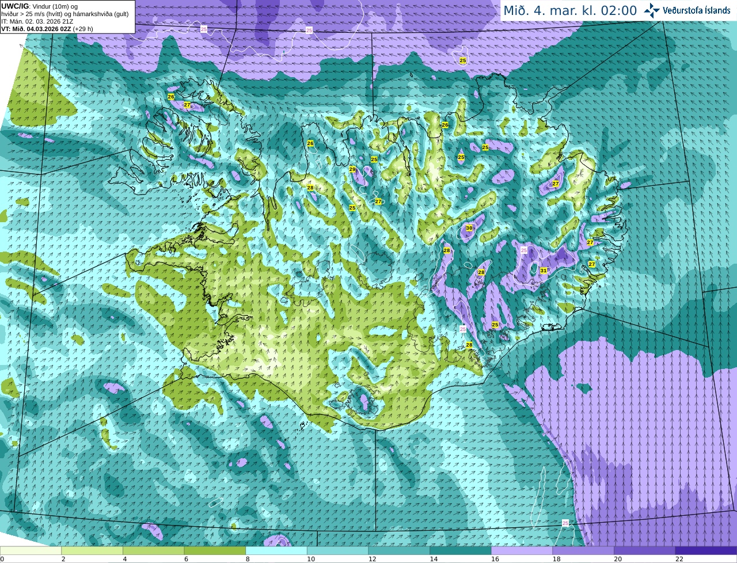Select the 12–14 m/s medium teal legend swatch
Screen dimensions: 737x563
[399, 550]
